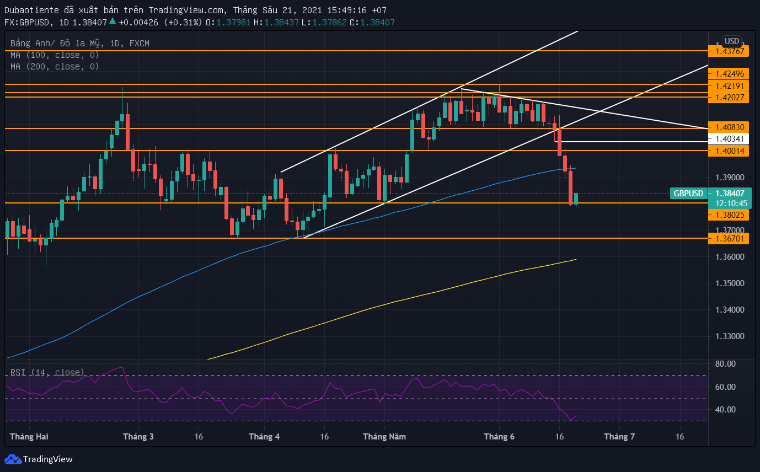Click the green up-arrow price change indicator
The image size is (760, 472).
[113, 21]
